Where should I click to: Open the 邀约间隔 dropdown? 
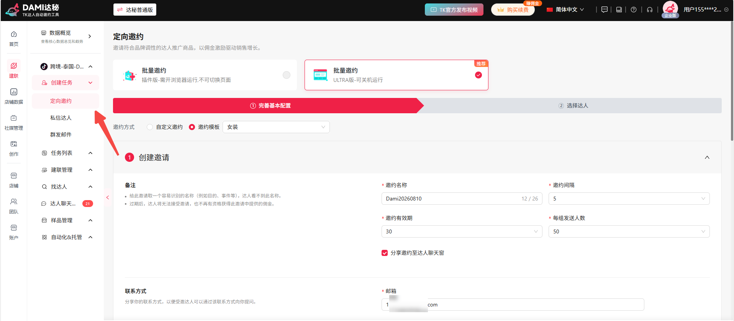[x=629, y=199]
